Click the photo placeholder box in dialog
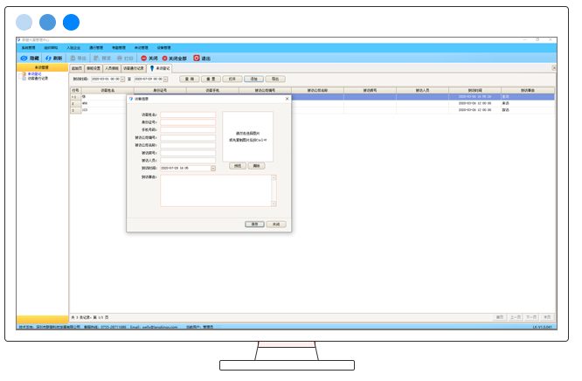This screenshot has width=582, height=381. click(247, 135)
